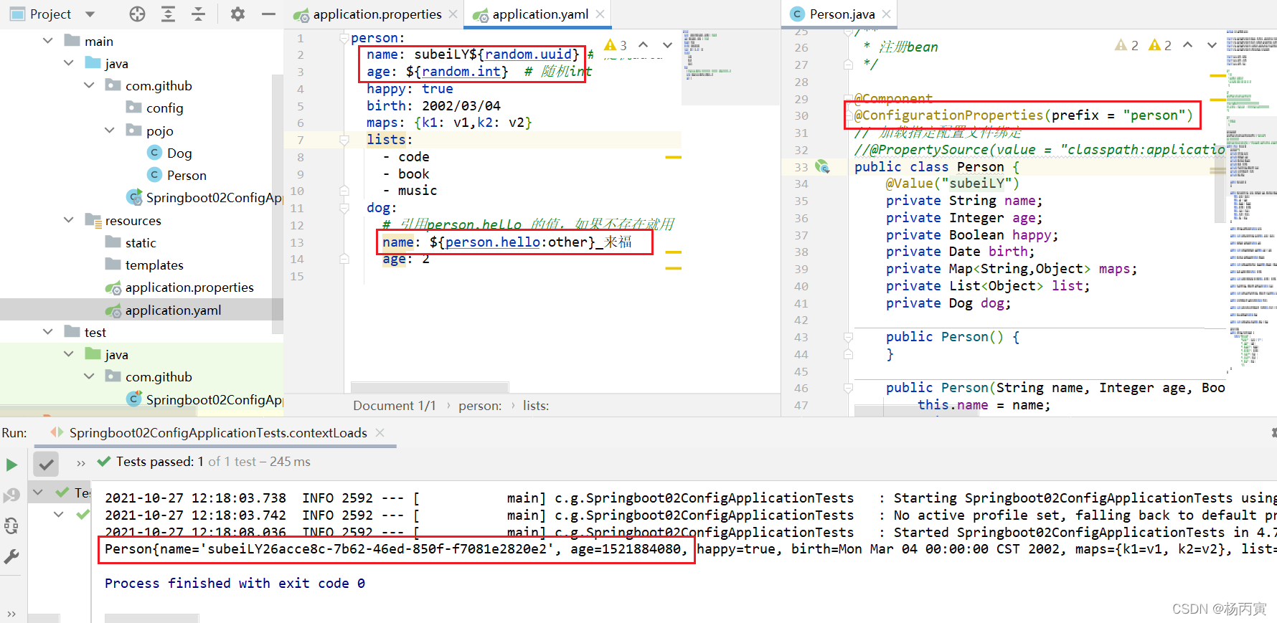
Task: Click yaml editor warning indicator
Action: tap(616, 45)
